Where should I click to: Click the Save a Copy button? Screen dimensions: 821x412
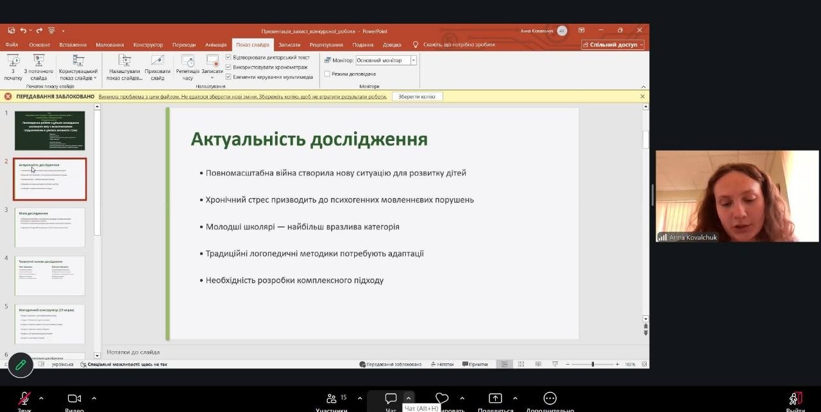tap(416, 97)
